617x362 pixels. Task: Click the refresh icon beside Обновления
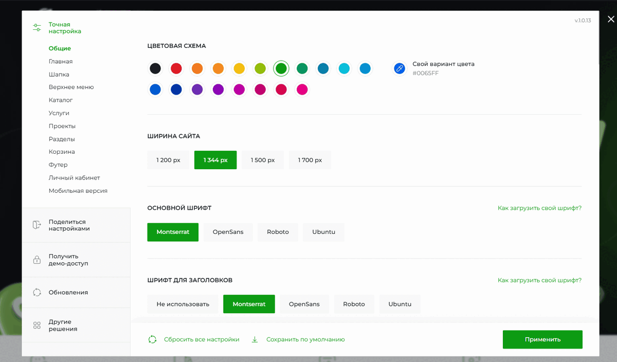[37, 292]
